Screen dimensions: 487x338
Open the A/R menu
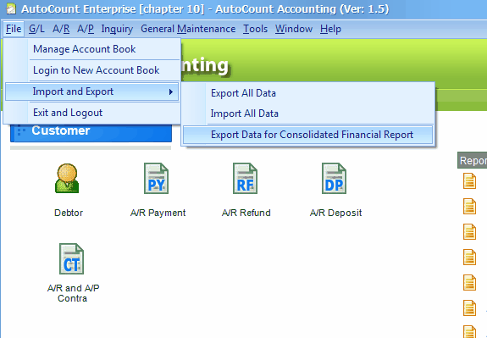click(61, 29)
